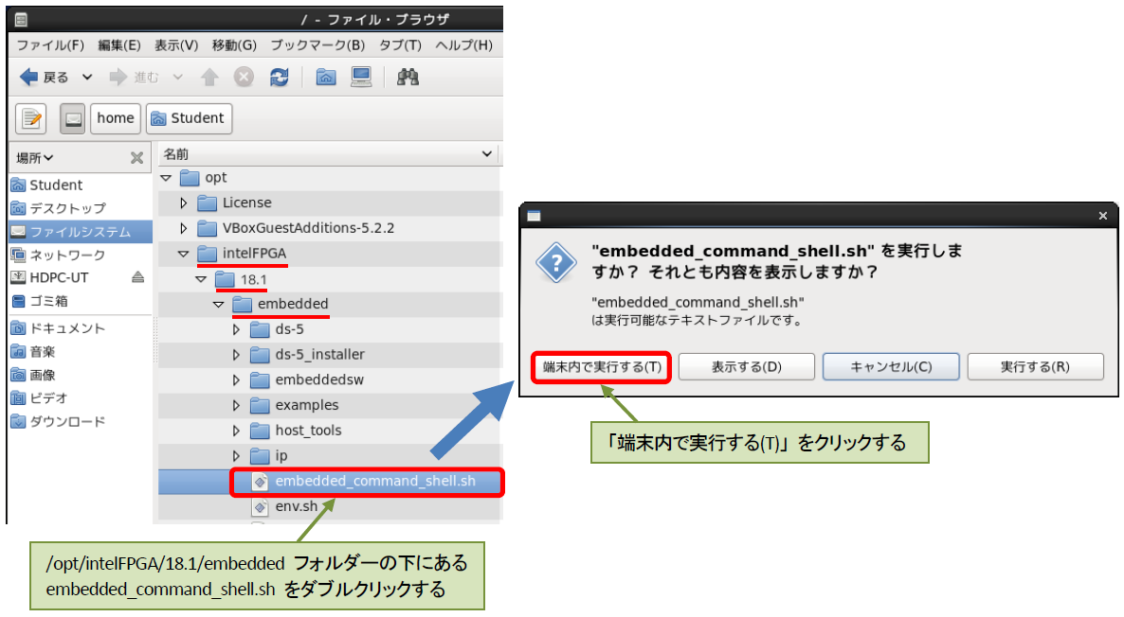Screen dimensions: 1124x617
Task: Click the キャンセル(C) button
Action: click(891, 366)
